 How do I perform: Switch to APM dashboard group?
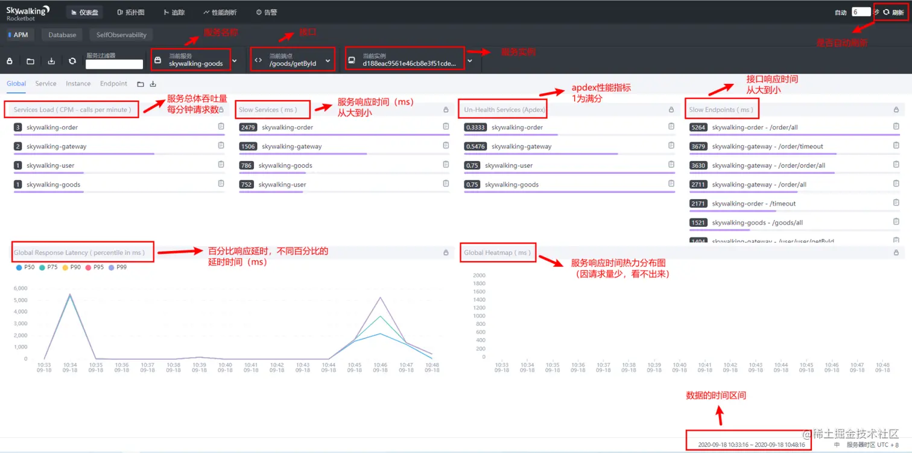tap(19, 35)
